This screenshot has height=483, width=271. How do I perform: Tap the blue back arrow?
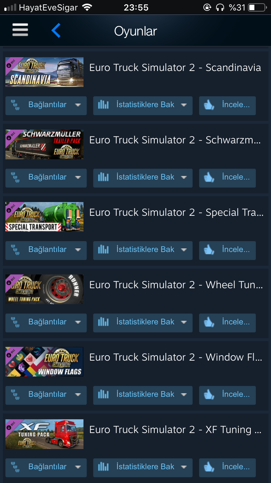pos(56,31)
